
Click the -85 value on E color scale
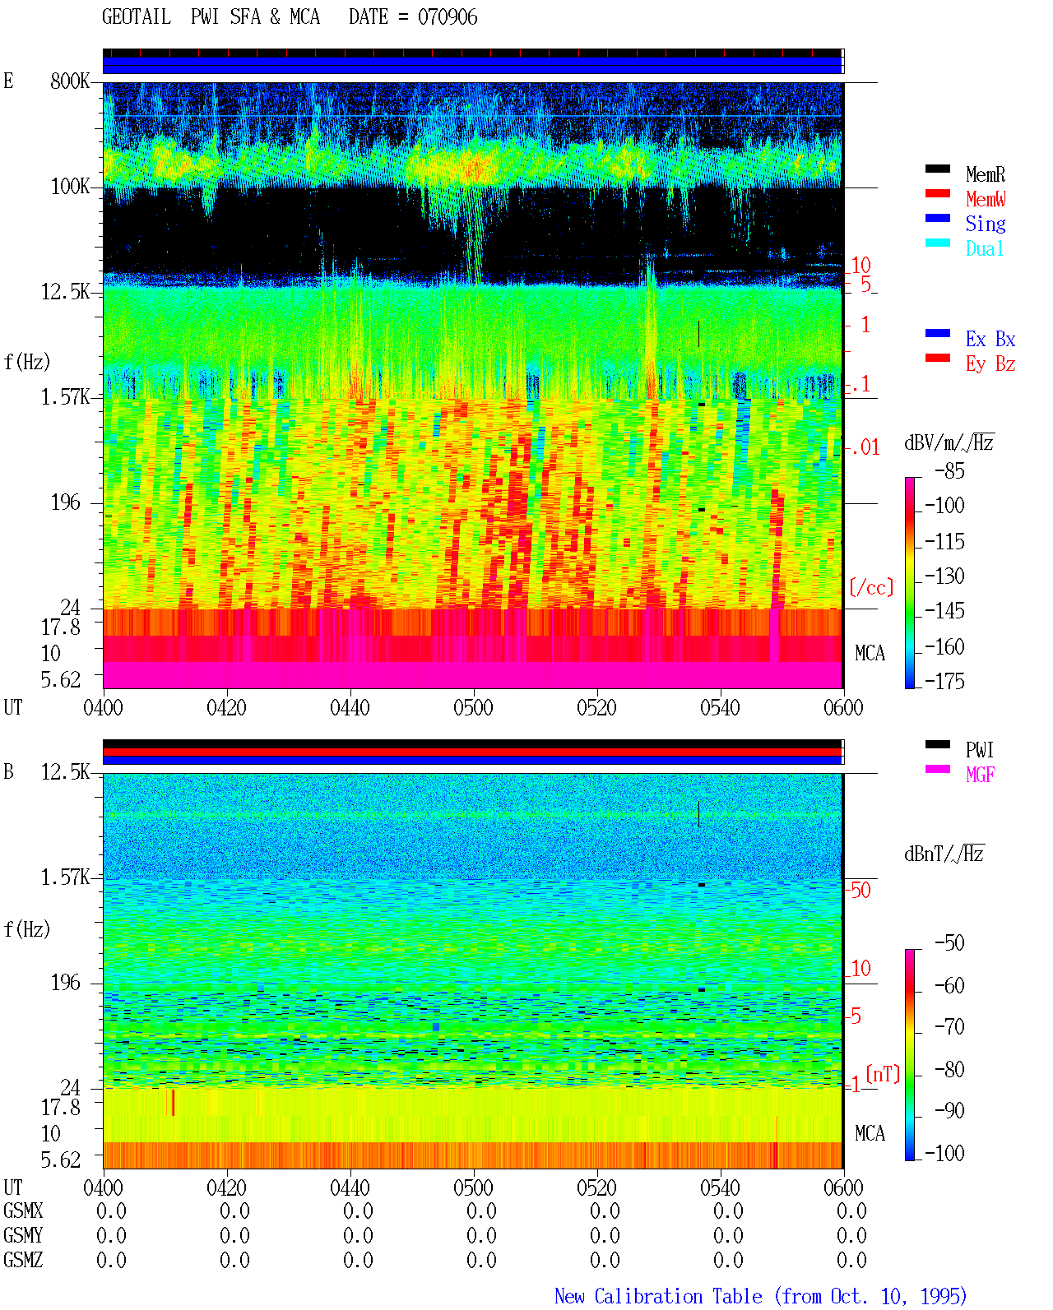[x=949, y=471]
